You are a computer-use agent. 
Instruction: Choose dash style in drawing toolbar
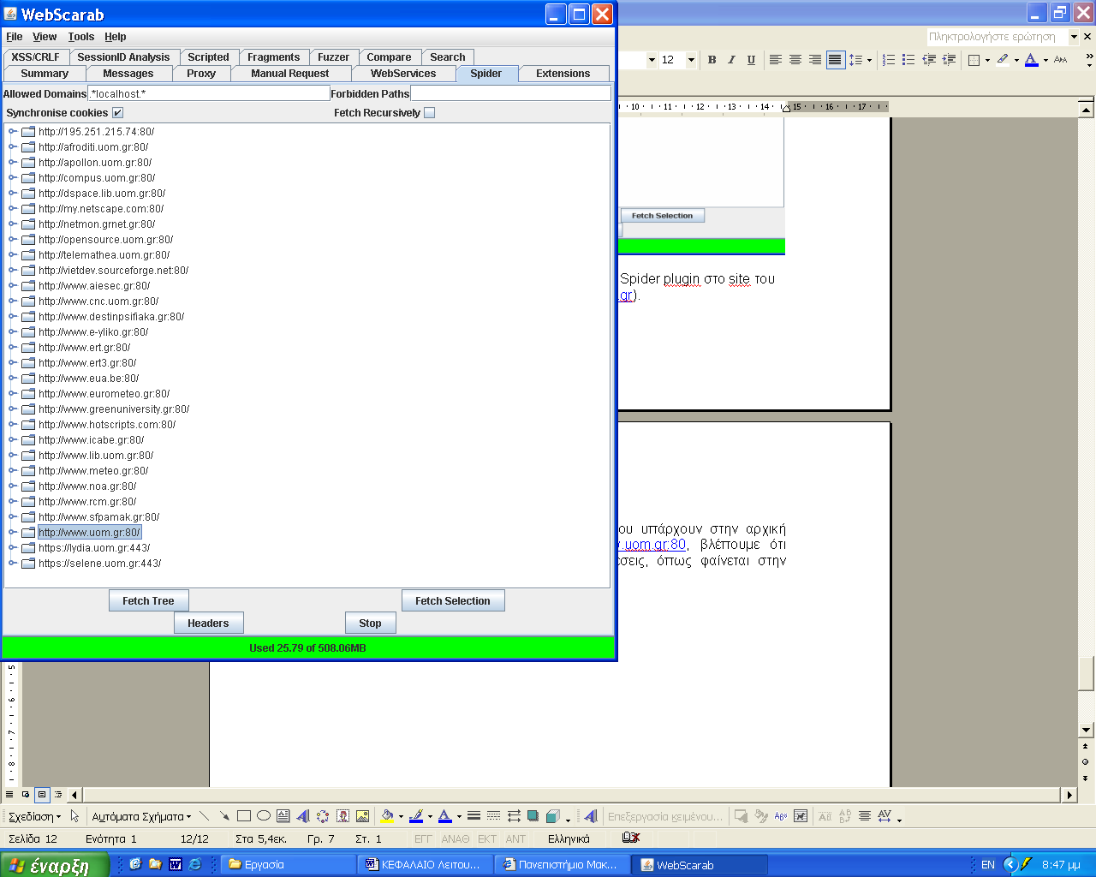[494, 816]
